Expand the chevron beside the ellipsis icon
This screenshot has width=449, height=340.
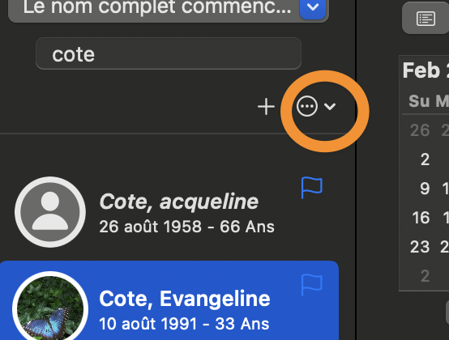330,106
